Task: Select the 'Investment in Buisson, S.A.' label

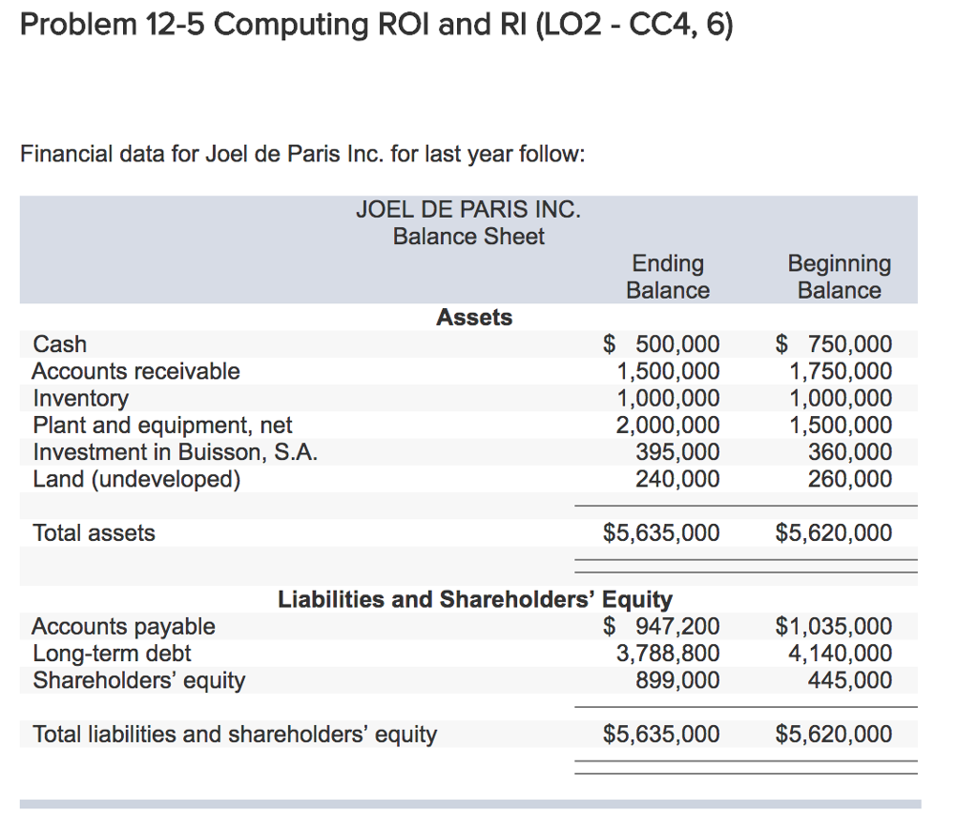Action: (176, 452)
